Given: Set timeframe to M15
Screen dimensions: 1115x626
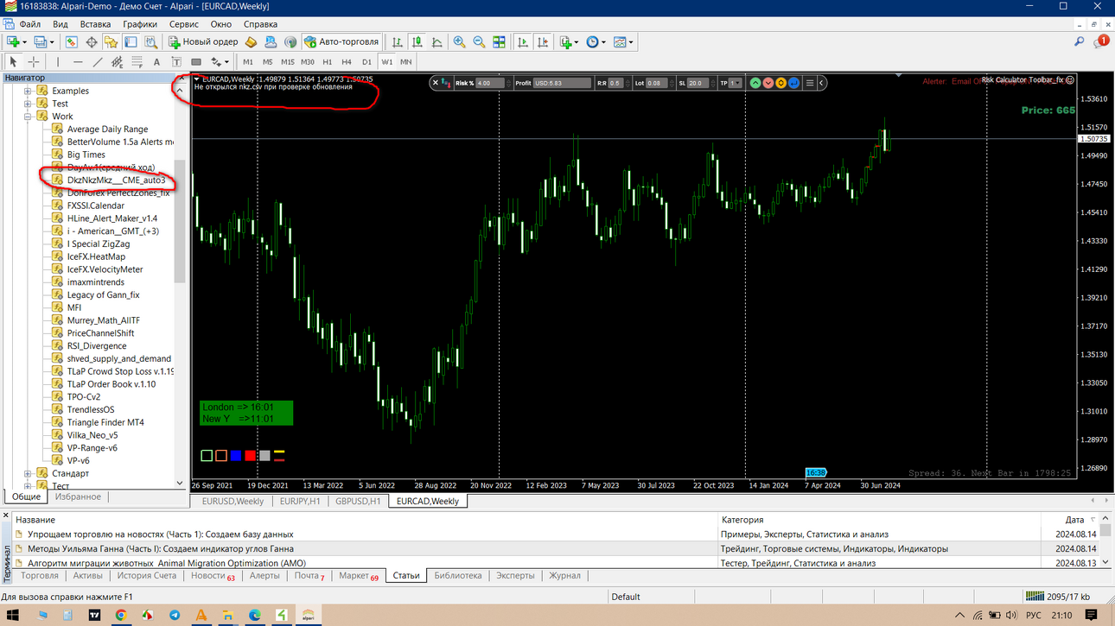Looking at the screenshot, I should pos(287,62).
